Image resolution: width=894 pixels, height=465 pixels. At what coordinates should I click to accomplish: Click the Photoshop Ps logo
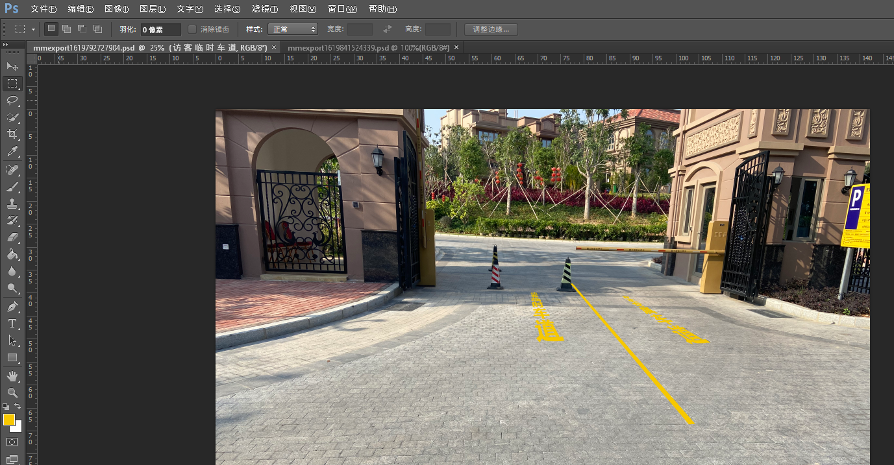click(12, 8)
